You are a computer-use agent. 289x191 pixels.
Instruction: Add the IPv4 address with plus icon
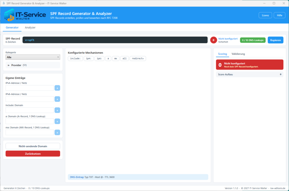[57, 88]
